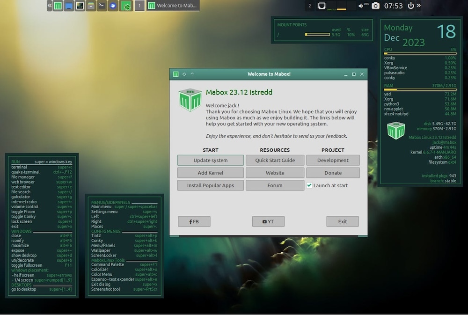Click the VBoxService process row in Conky

coord(420,68)
